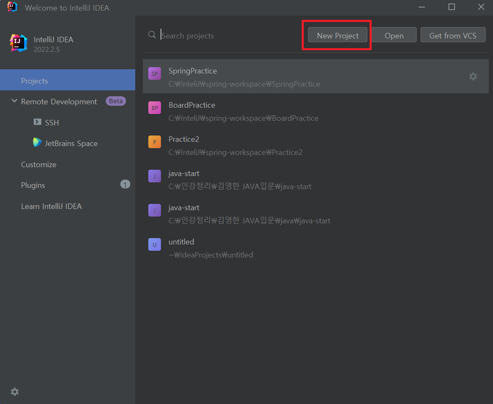The height and width of the screenshot is (404, 493).
Task: Click the U project icon
Action: 154,244
